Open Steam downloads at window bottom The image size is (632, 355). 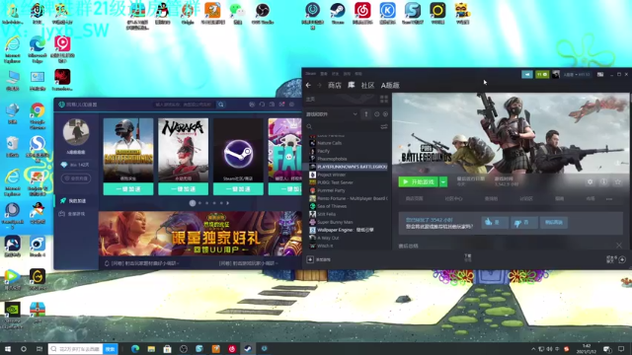point(467,257)
